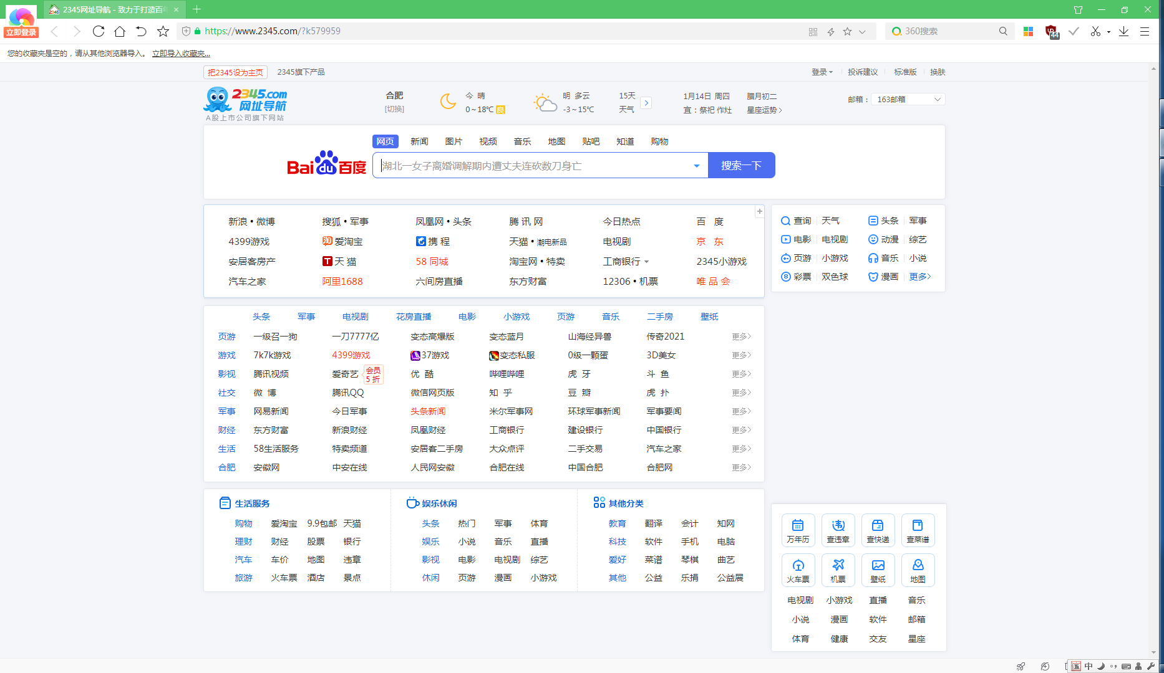1164x673 pixels.
Task: Click the address bar URL
Action: coord(273,31)
